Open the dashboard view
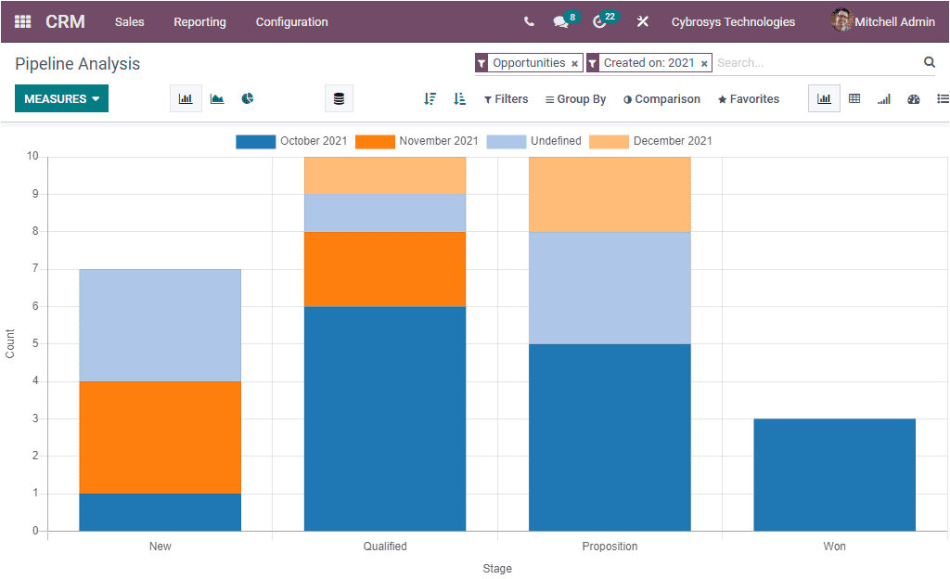Viewport: 950px width, 579px height. coord(913,97)
